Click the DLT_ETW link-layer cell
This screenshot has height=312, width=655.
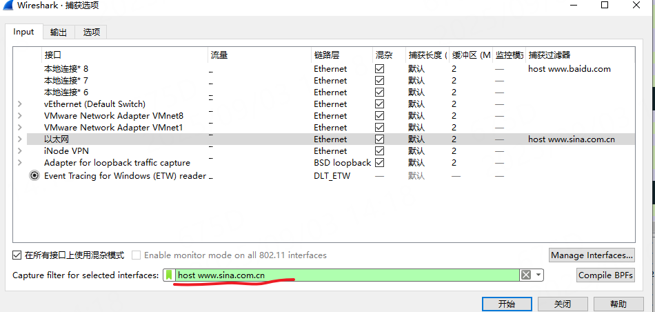tap(332, 175)
